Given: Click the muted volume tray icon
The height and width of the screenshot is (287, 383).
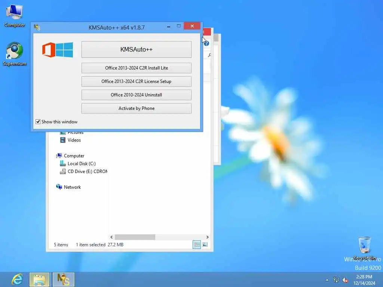Looking at the screenshot, I should tap(345, 280).
